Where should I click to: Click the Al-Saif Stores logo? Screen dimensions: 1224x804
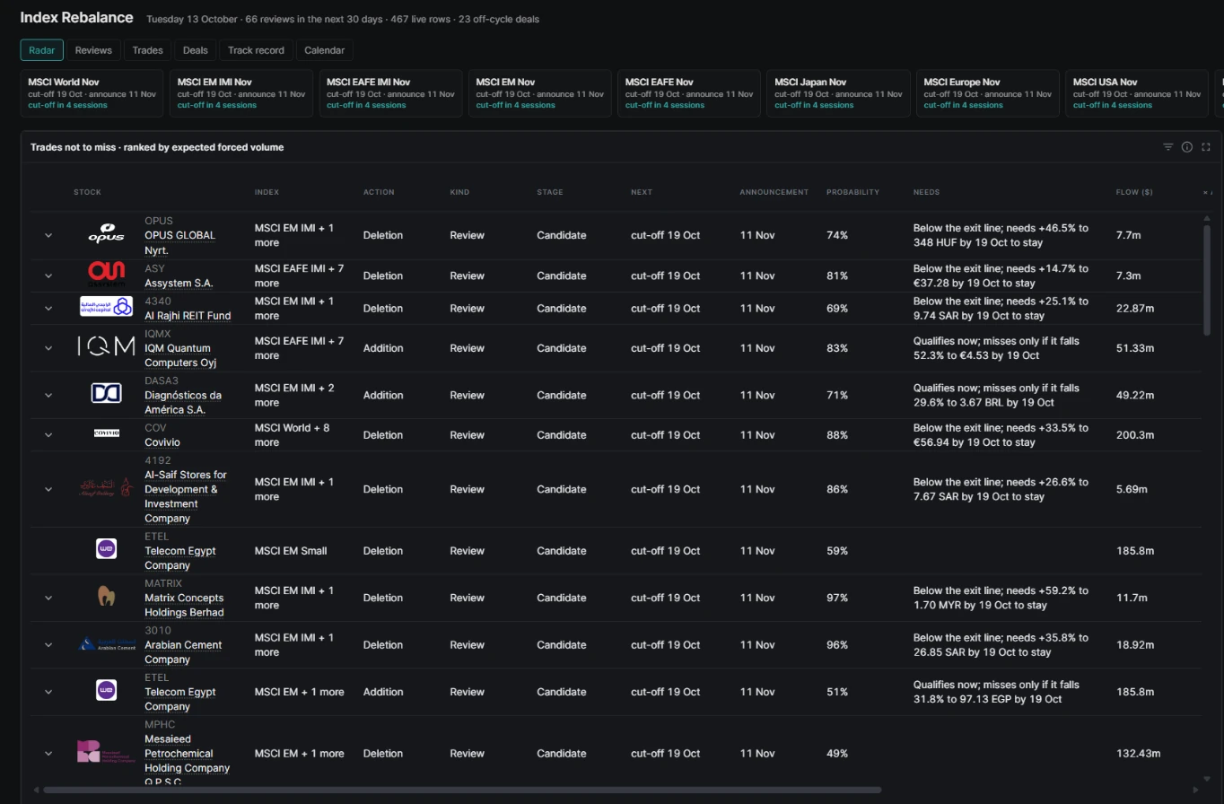pos(106,489)
